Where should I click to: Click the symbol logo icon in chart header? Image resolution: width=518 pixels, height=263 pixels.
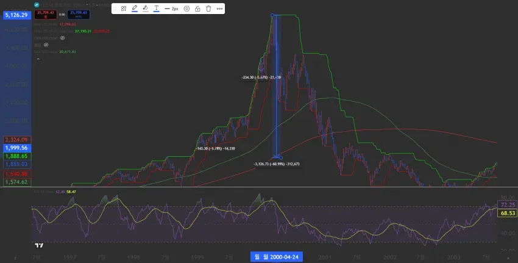tap(37, 5)
